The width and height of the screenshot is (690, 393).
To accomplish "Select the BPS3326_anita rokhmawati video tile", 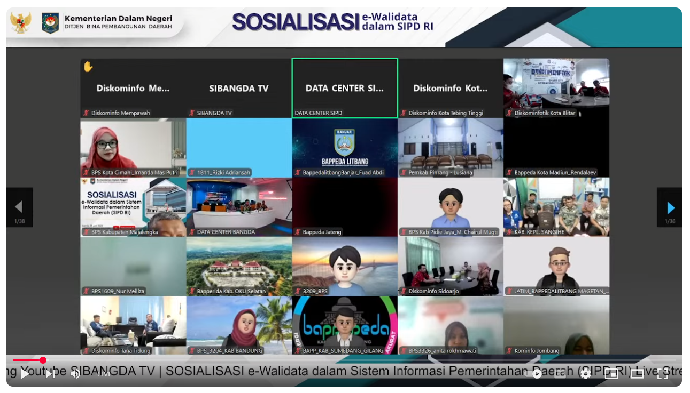I will [x=451, y=325].
